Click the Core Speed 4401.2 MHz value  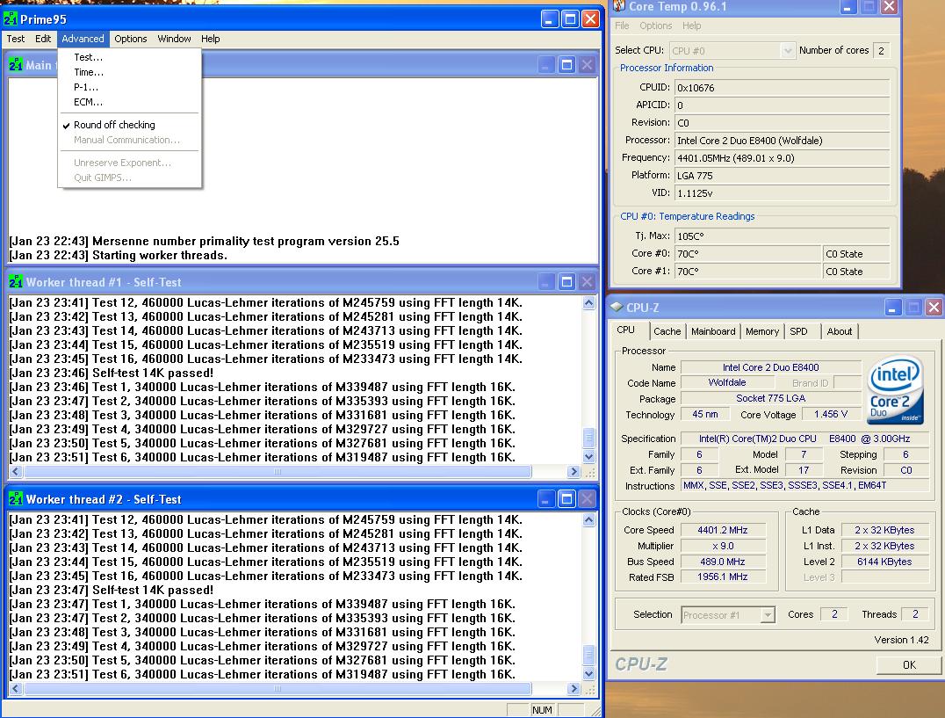pos(723,531)
